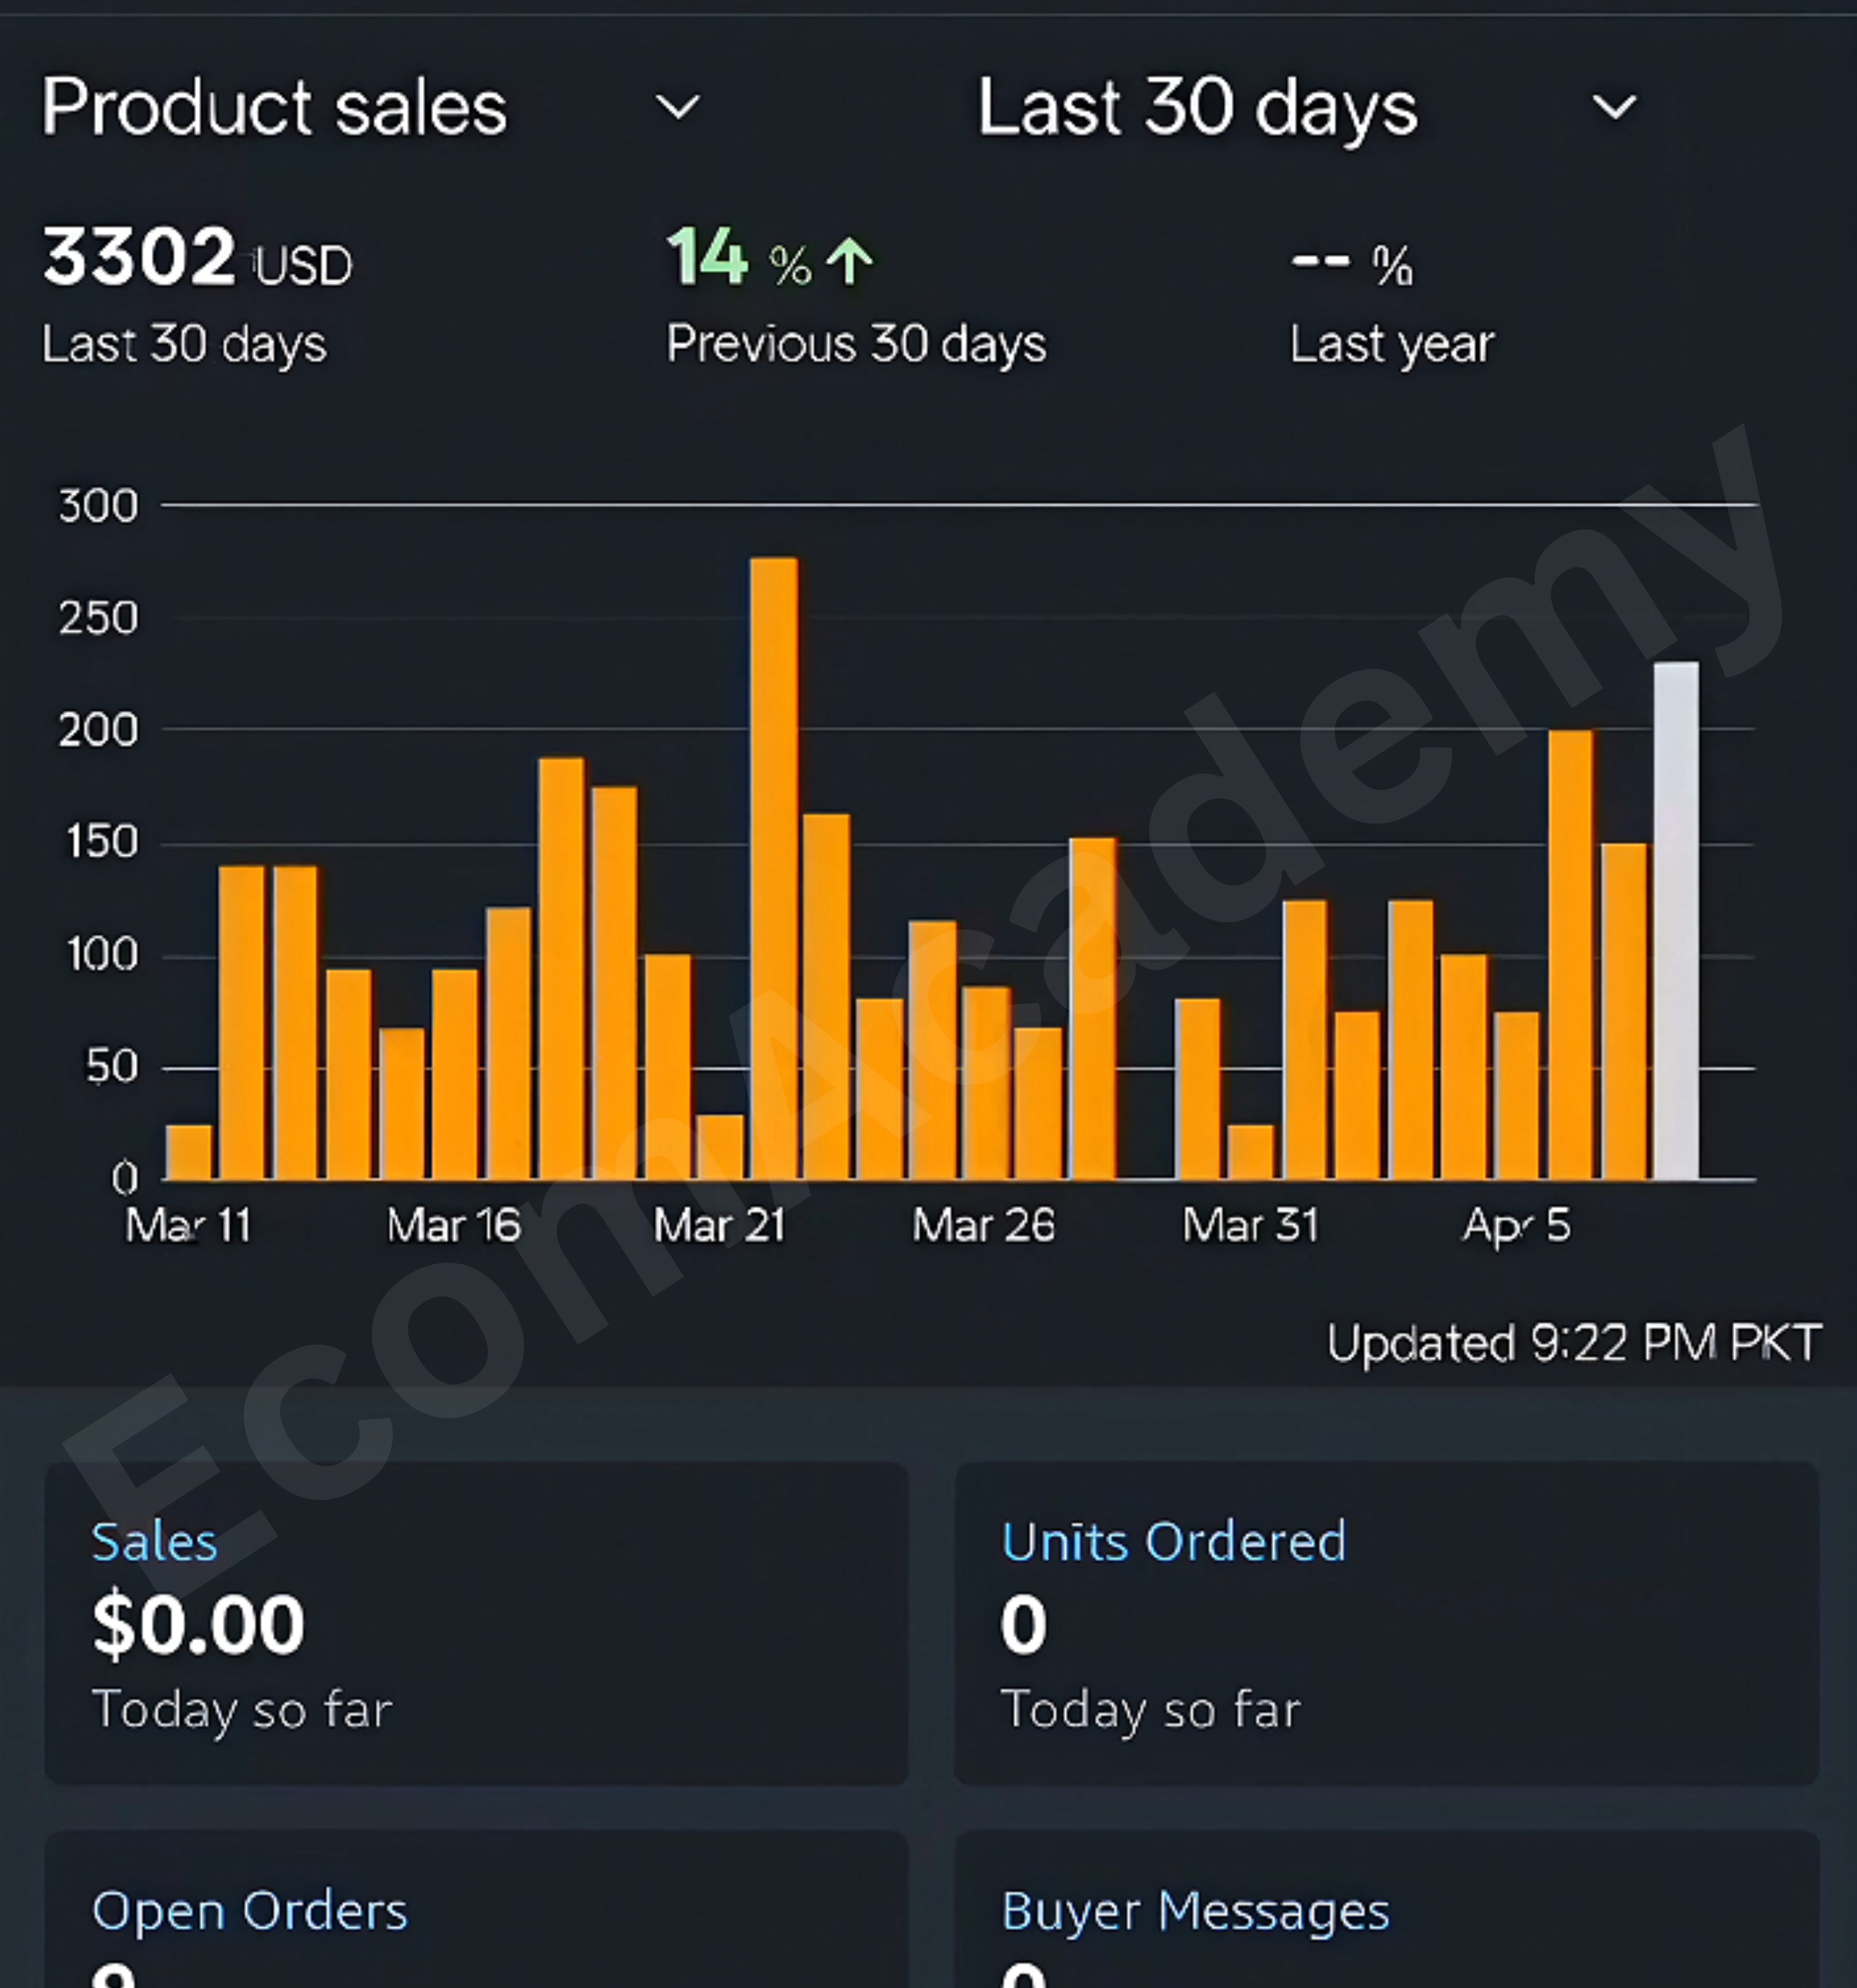Open the Units Ordered card

point(1386,1623)
